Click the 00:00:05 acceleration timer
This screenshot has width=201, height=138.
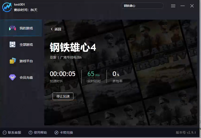(62, 74)
